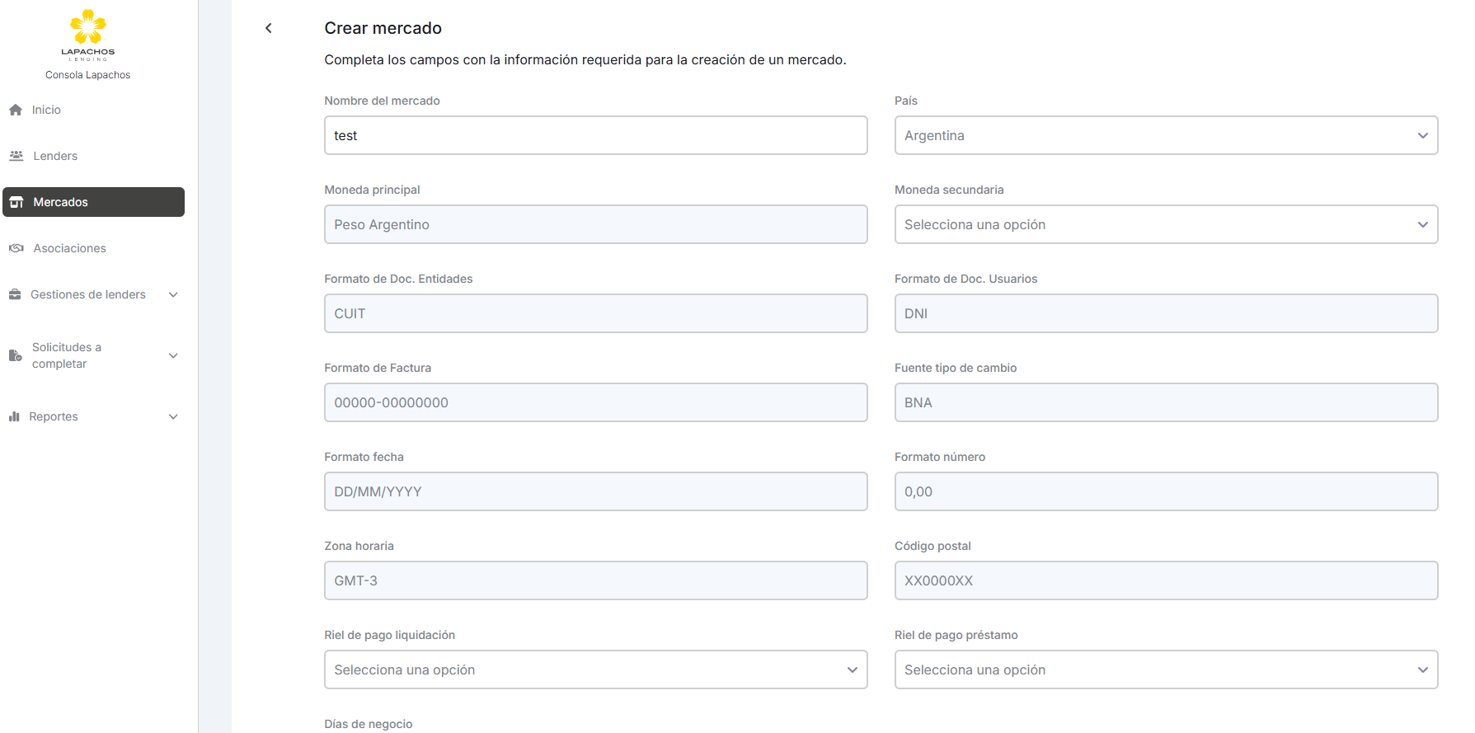Click the Formato de Factura field
Viewport: 1475px width, 733px height.
(x=595, y=402)
